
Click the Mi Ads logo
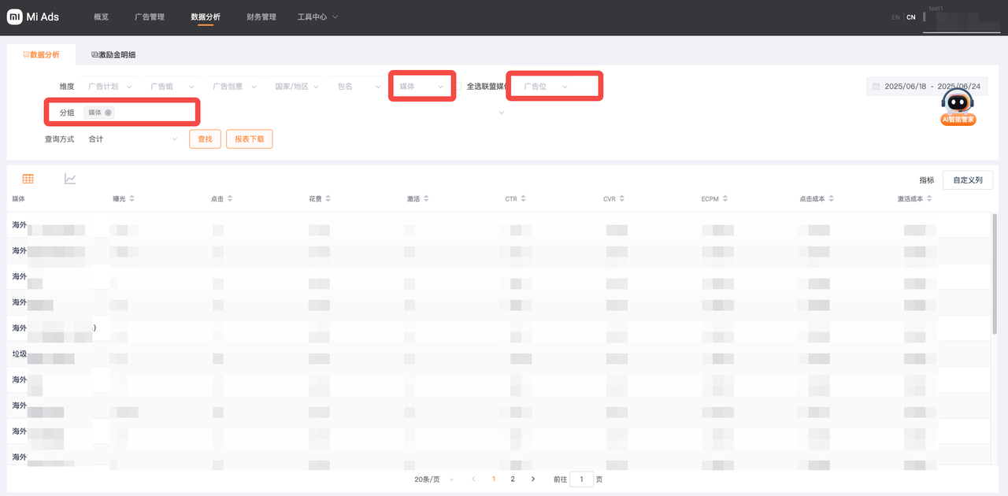point(33,17)
